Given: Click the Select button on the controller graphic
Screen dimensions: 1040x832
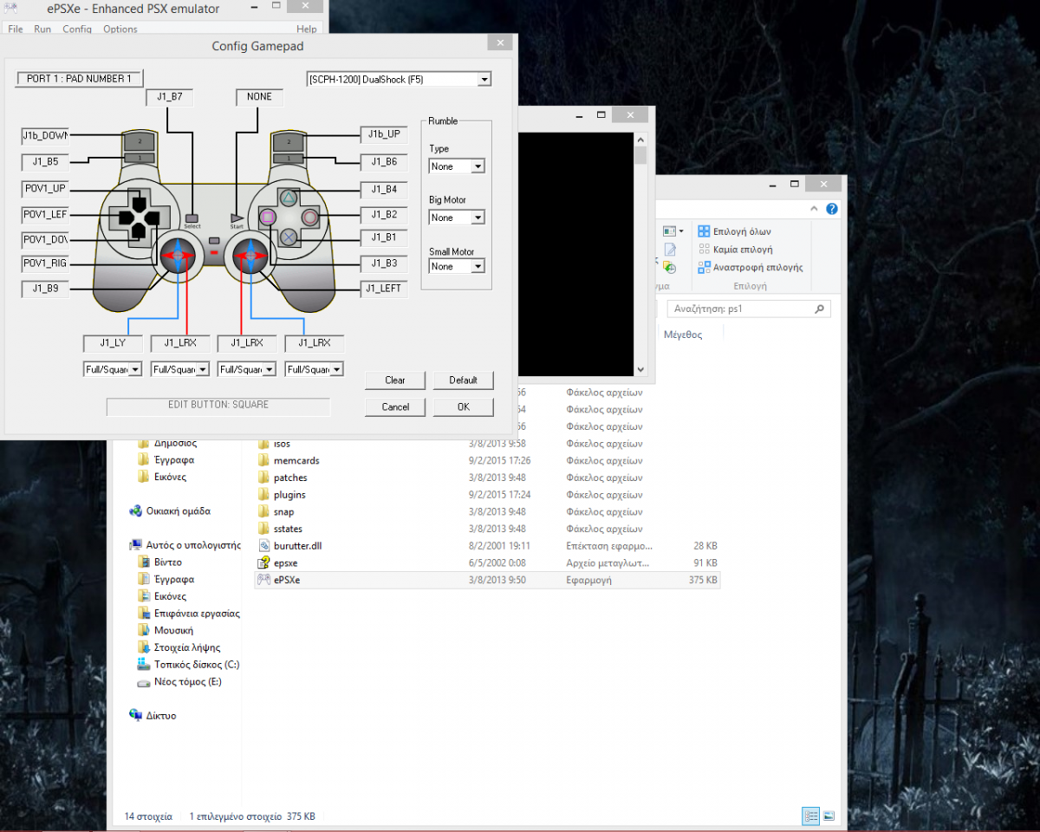Looking at the screenshot, I should tap(192, 218).
